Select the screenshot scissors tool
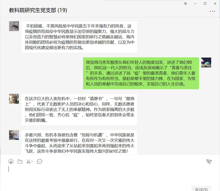The image size is (220, 191). pos(28,162)
